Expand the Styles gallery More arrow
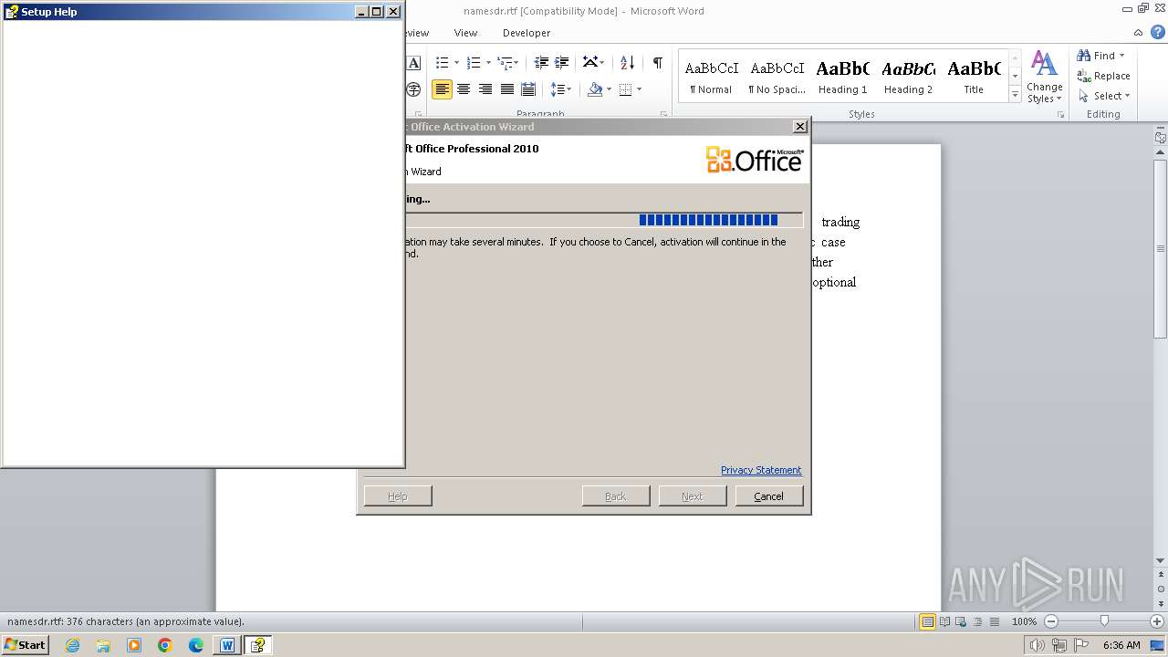The height and width of the screenshot is (657, 1168). pyautogui.click(x=1015, y=95)
